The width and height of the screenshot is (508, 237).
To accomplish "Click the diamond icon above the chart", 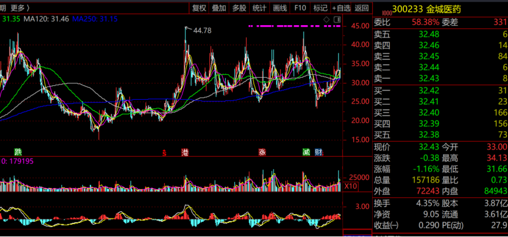I will 327,19.
